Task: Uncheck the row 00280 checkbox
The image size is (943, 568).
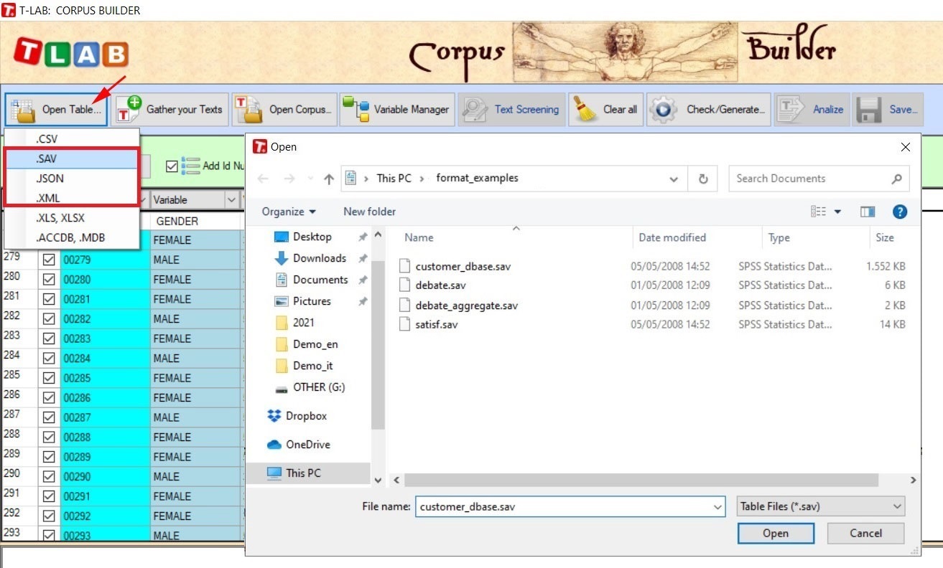Action: coord(49,280)
